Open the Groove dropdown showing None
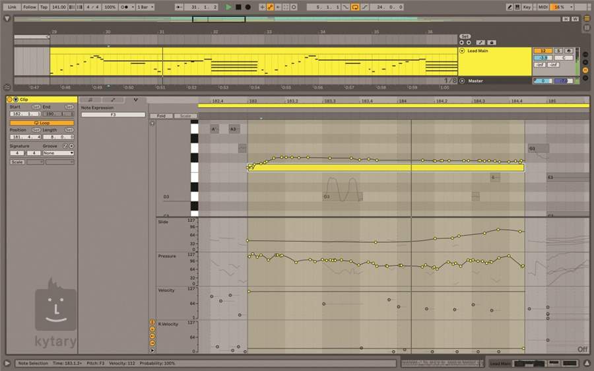 pos(58,153)
